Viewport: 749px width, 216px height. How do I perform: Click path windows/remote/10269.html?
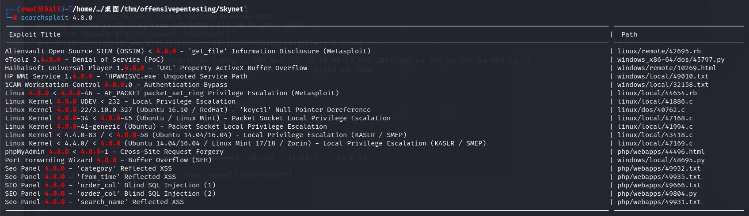[667, 68]
